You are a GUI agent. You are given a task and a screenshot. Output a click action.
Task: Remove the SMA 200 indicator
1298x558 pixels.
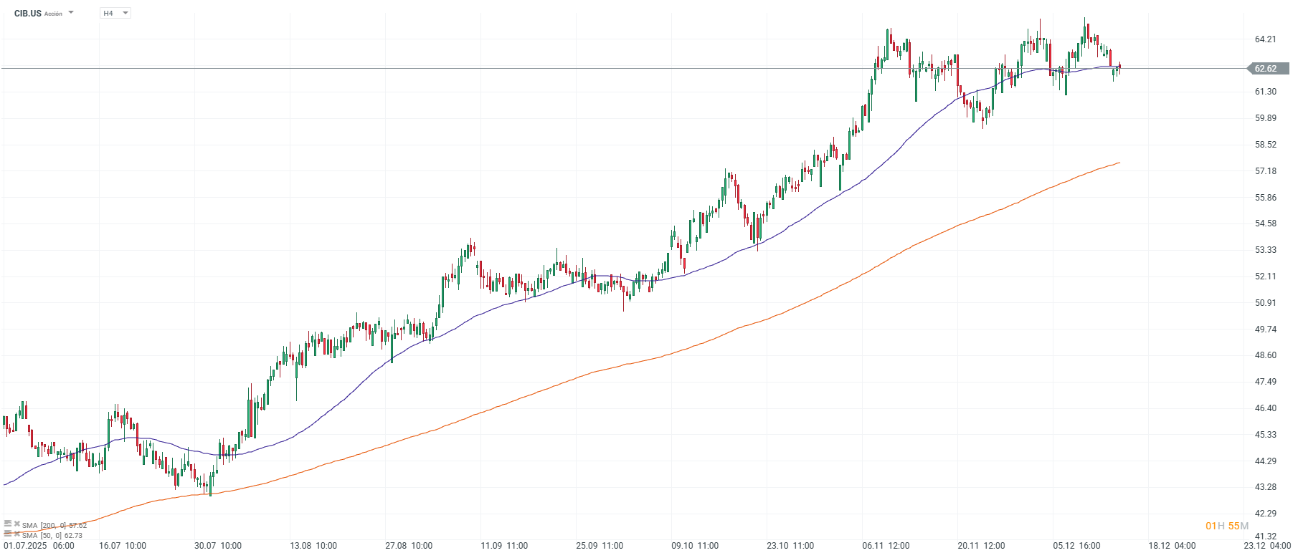pos(16,524)
